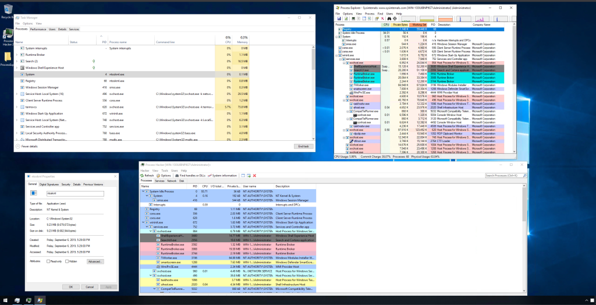The width and height of the screenshot is (596, 305).
Task: Sort by Memory column header in Task Manager
Action: coord(240,40)
